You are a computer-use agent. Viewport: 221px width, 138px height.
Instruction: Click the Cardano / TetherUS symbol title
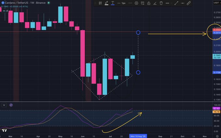[x=25, y=3]
